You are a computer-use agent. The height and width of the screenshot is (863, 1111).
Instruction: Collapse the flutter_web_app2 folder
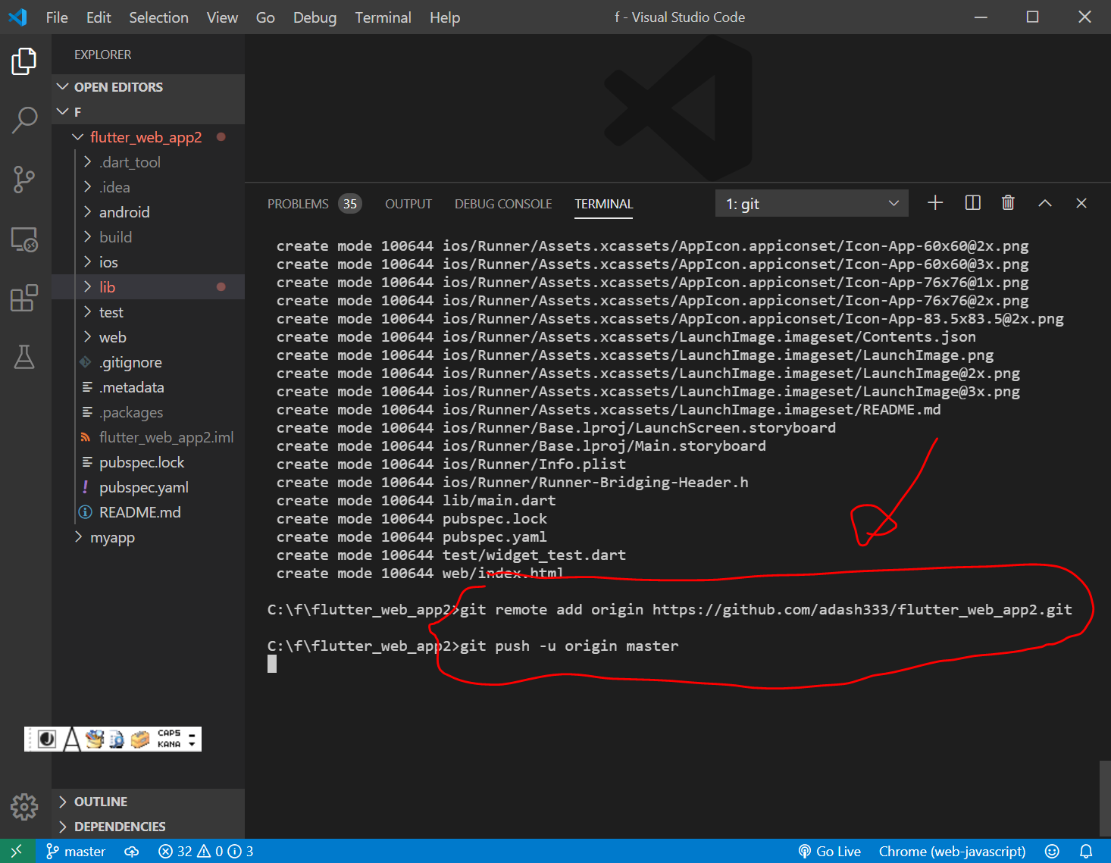(148, 137)
